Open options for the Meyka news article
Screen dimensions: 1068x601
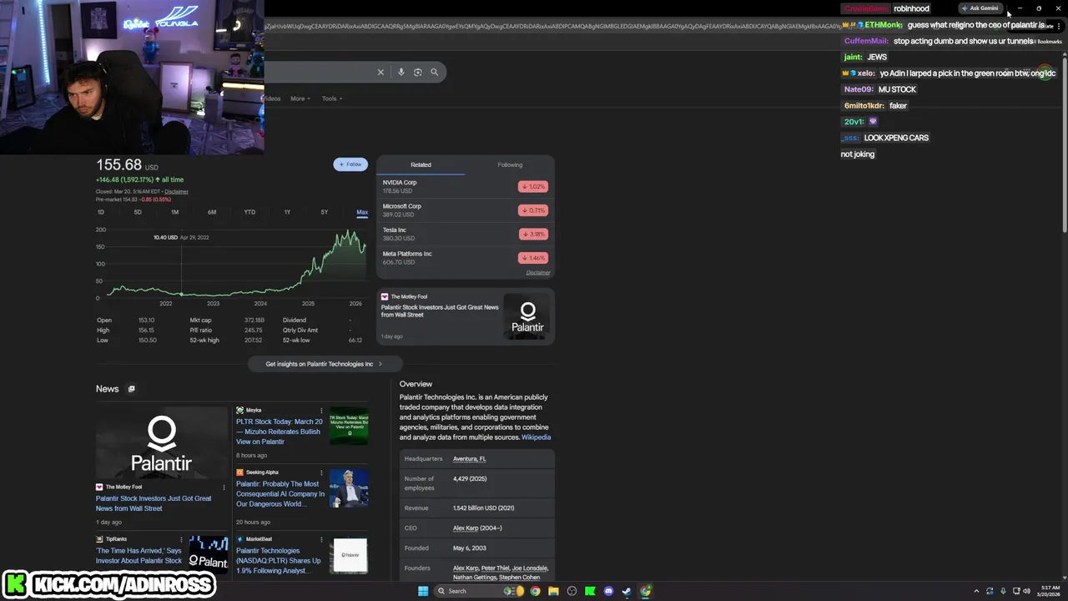[321, 411]
